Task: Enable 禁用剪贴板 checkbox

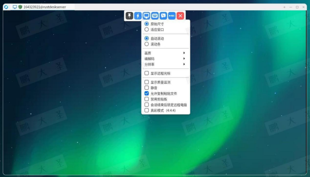Action: click(x=146, y=99)
